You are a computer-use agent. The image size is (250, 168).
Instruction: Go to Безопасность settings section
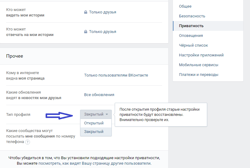coord(208,16)
